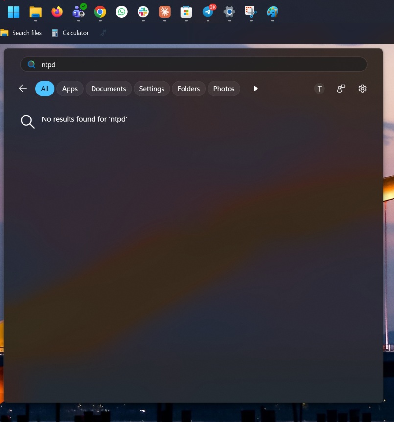Click the faded pin icon beside Calculator

[x=103, y=33]
